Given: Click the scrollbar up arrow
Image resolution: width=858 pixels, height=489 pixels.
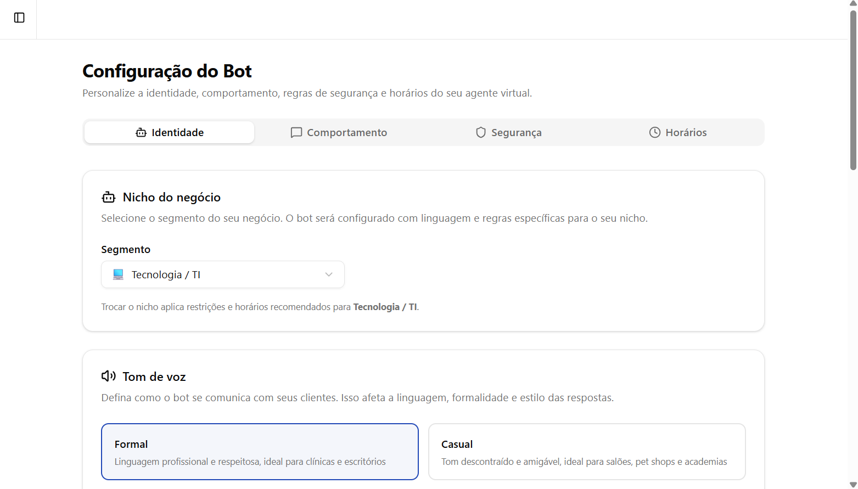Looking at the screenshot, I should (x=853, y=4).
